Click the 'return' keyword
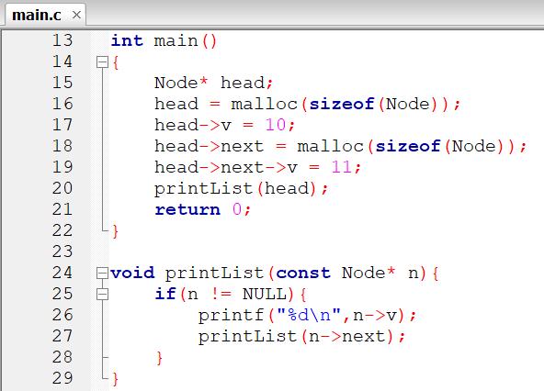The width and height of the screenshot is (544, 391). [x=187, y=209]
